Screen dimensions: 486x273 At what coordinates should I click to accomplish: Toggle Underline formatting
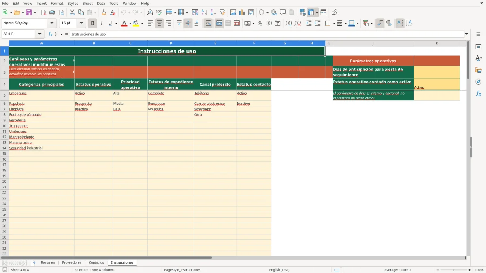pyautogui.click(x=110, y=23)
